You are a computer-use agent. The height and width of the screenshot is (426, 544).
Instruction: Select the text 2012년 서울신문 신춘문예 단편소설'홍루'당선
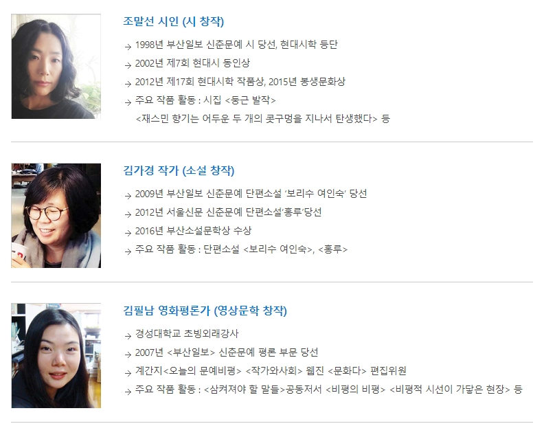tap(228, 212)
